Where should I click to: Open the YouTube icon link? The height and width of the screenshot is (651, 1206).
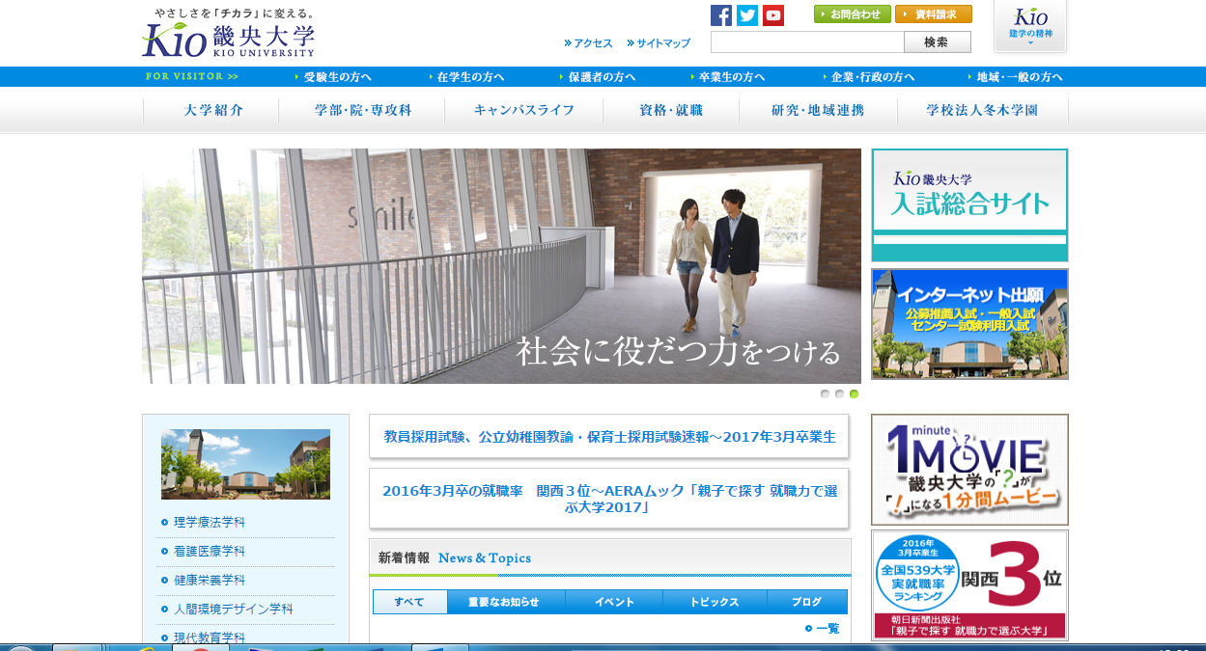(773, 15)
